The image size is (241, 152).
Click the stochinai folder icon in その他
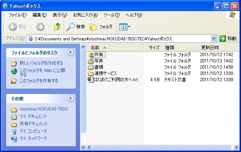(14, 110)
